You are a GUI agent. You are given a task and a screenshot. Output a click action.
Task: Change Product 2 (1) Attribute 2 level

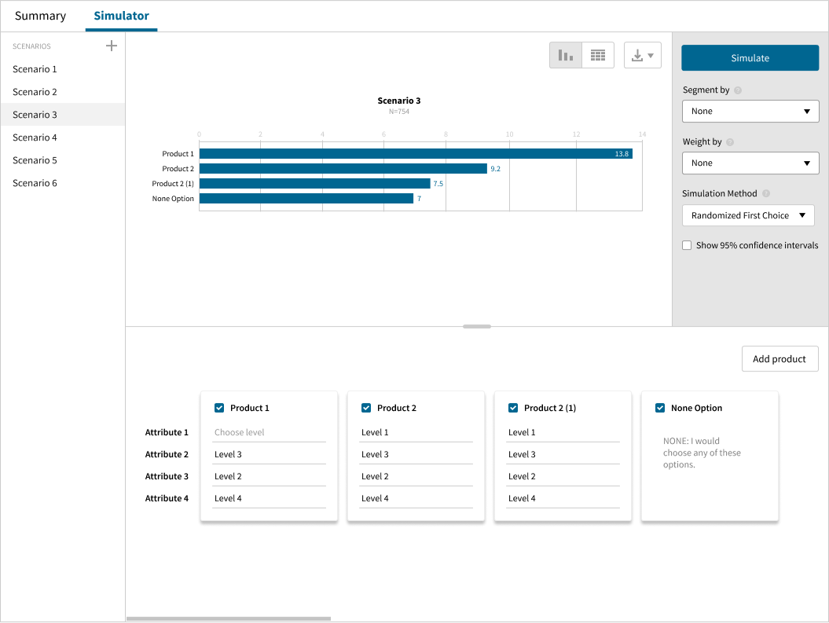coord(563,454)
